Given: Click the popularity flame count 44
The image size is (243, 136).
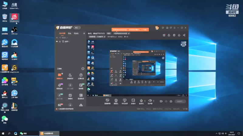Looking at the screenshot, I should [x=126, y=37].
